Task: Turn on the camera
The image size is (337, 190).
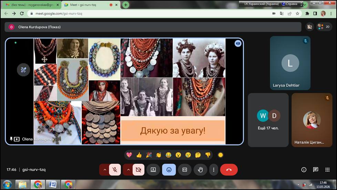Action: [139, 170]
